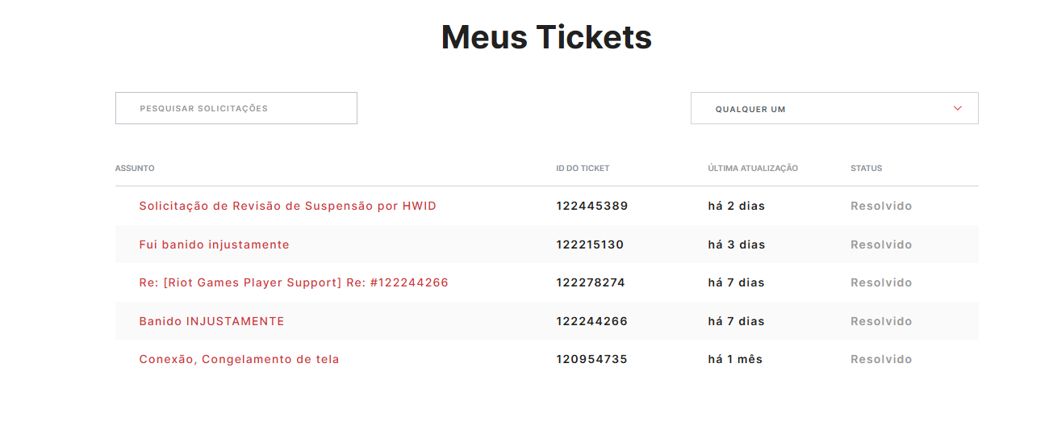Open the Banido INJUSTAMENTE ticket

[x=211, y=321]
